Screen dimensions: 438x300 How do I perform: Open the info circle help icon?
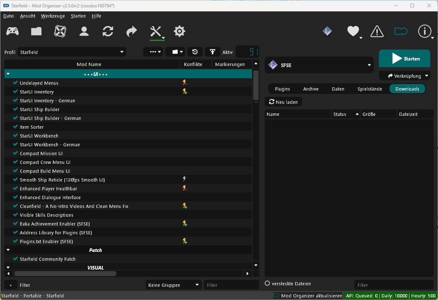tap(424, 31)
